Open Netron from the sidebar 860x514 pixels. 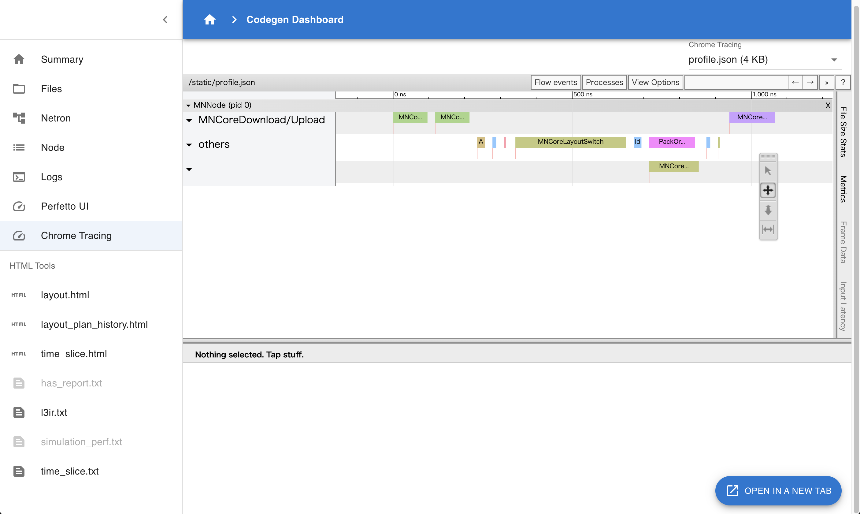pyautogui.click(x=55, y=118)
